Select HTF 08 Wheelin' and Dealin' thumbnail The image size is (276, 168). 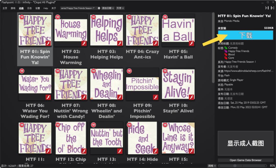107,84
